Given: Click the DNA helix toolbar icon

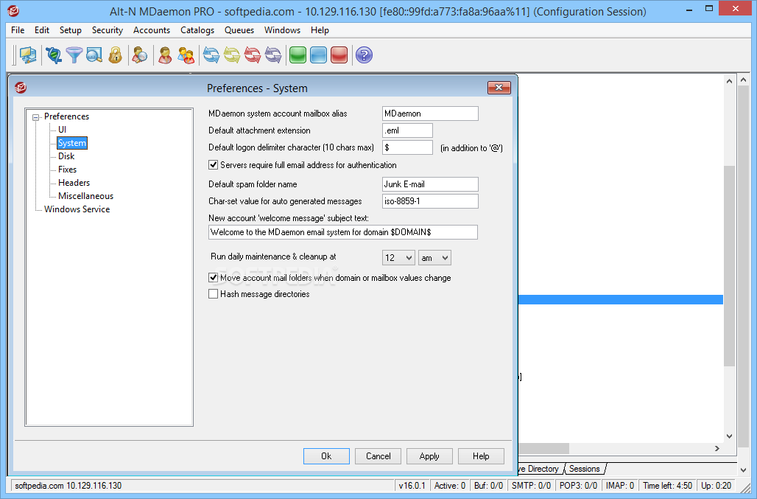Looking at the screenshot, I should (x=54, y=55).
